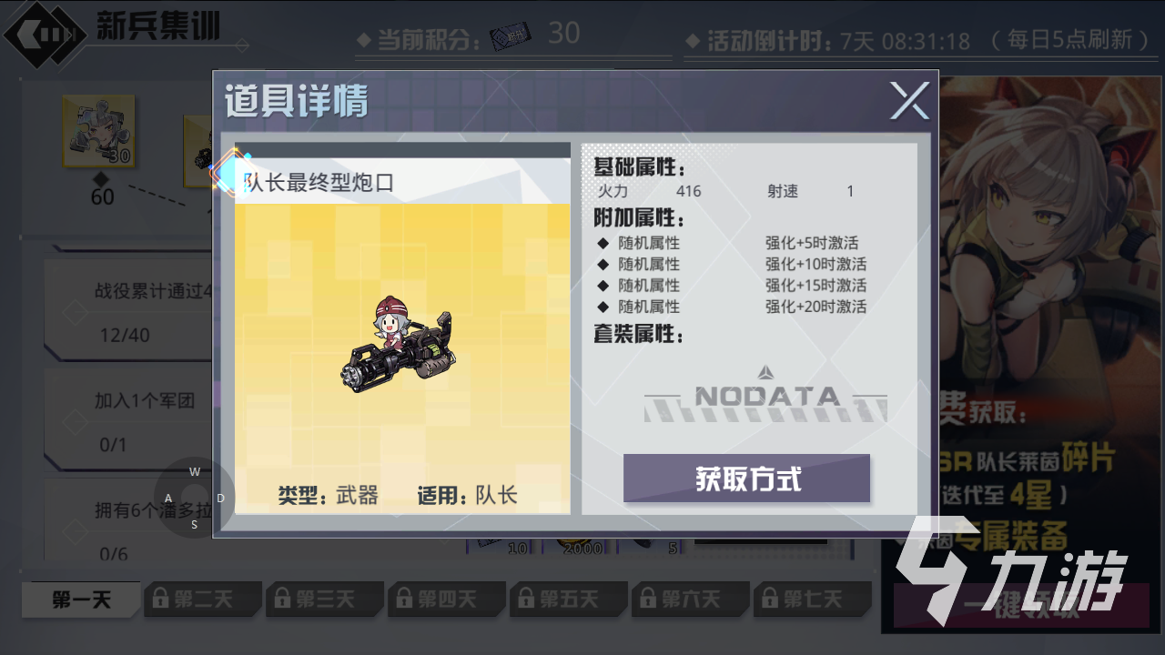The height and width of the screenshot is (655, 1165).
Task: Tap the character fragment reward icon worth 30
Action: [x=98, y=131]
